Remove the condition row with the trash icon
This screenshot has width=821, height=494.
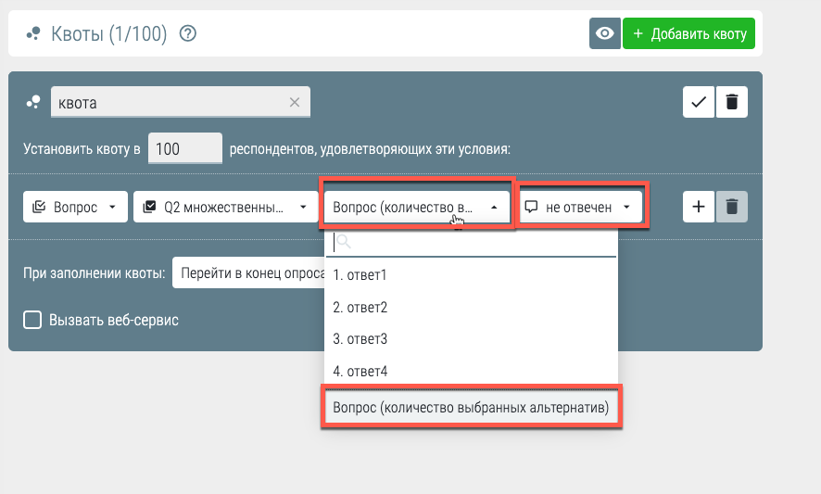[x=731, y=207]
